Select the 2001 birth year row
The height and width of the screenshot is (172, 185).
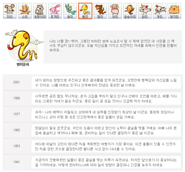(x=93, y=83)
